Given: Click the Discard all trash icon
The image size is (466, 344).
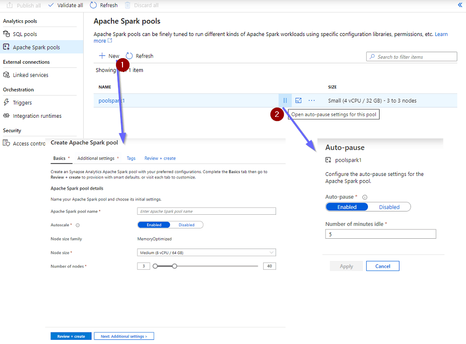Looking at the screenshot, I should pos(128,5).
